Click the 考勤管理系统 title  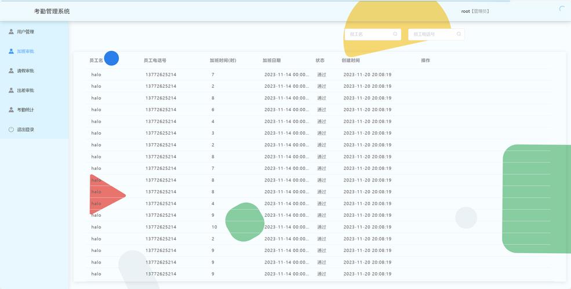(52, 11)
